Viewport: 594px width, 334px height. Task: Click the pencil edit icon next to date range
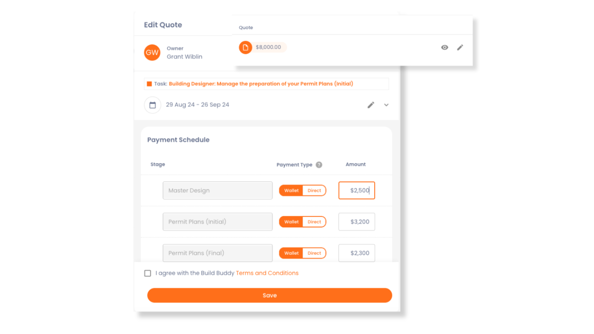[x=371, y=105]
